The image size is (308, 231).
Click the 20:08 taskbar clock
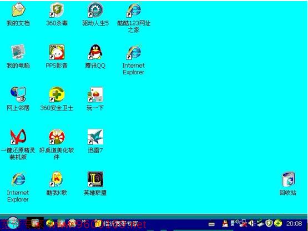(x=294, y=224)
